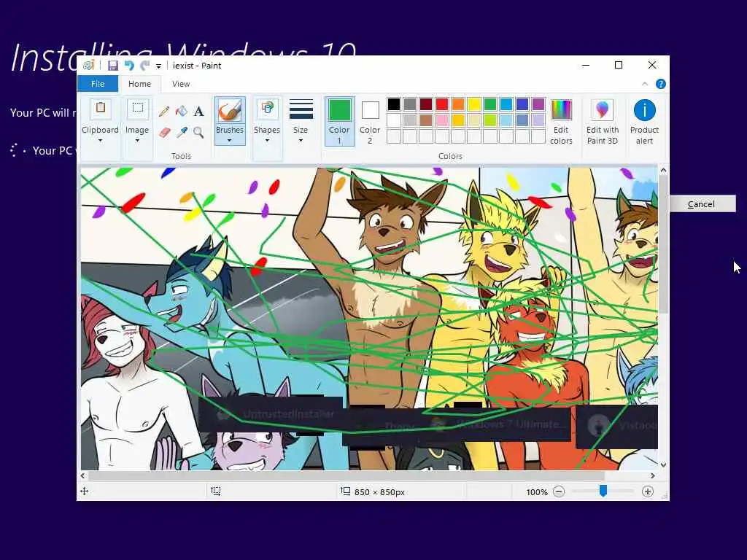This screenshot has width=747, height=560.
Task: Open the File menu
Action: click(x=98, y=84)
